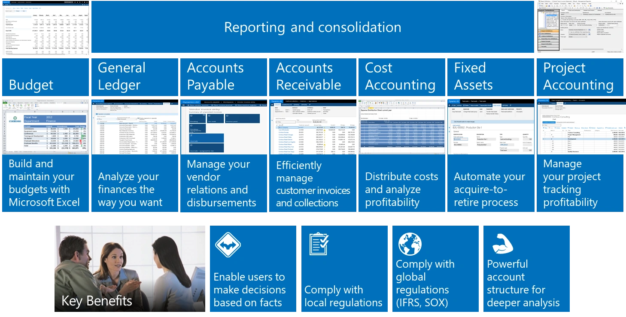Select the Budget tile
The image size is (626, 317).
tap(46, 78)
